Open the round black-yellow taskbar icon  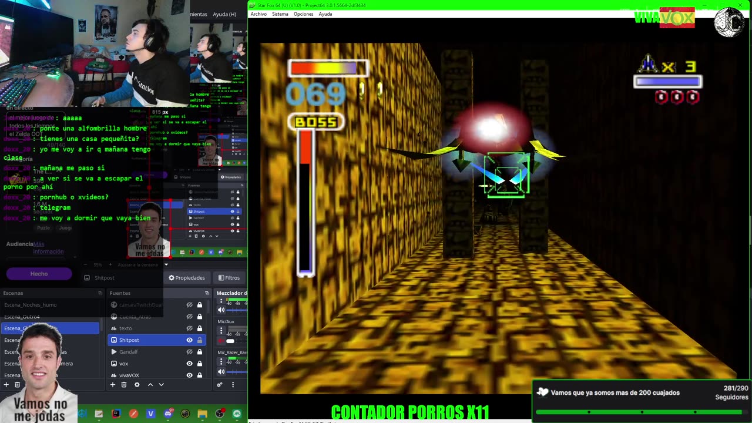[x=185, y=414]
